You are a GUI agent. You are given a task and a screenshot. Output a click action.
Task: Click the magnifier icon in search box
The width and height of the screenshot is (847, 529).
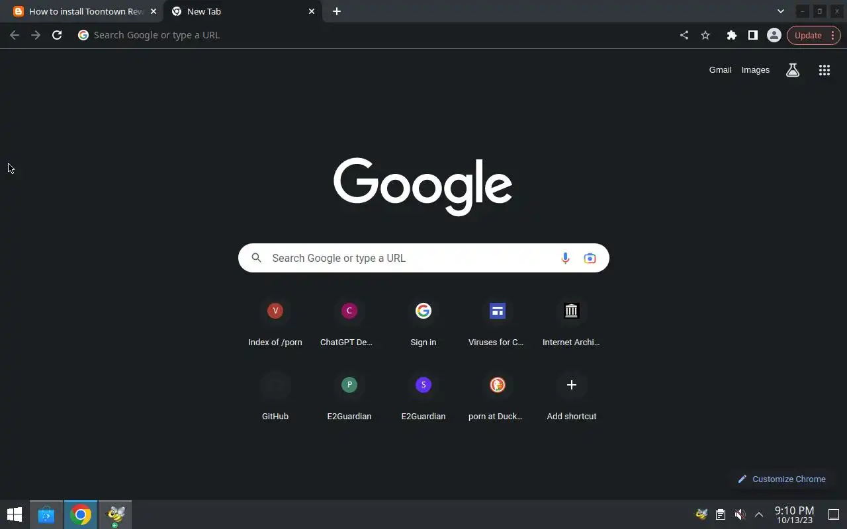[x=257, y=258]
